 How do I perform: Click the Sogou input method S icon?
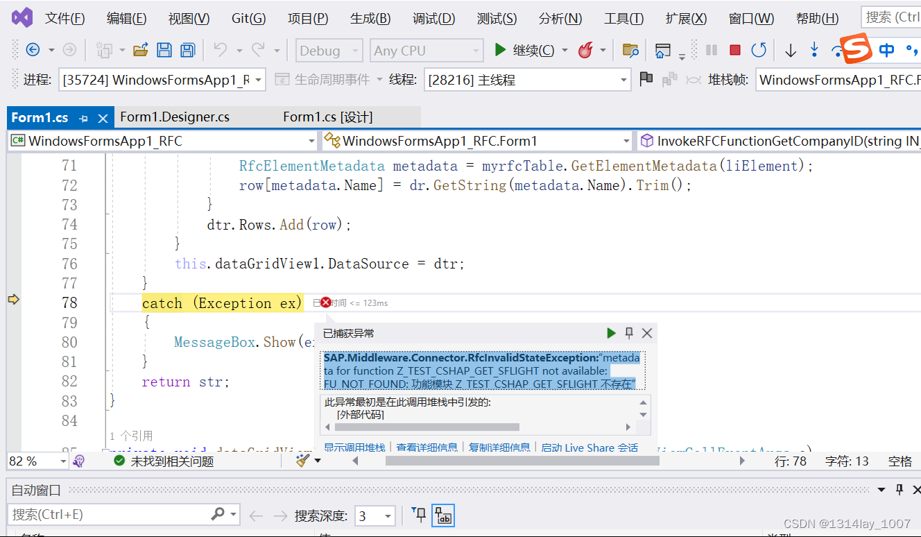pyautogui.click(x=857, y=48)
